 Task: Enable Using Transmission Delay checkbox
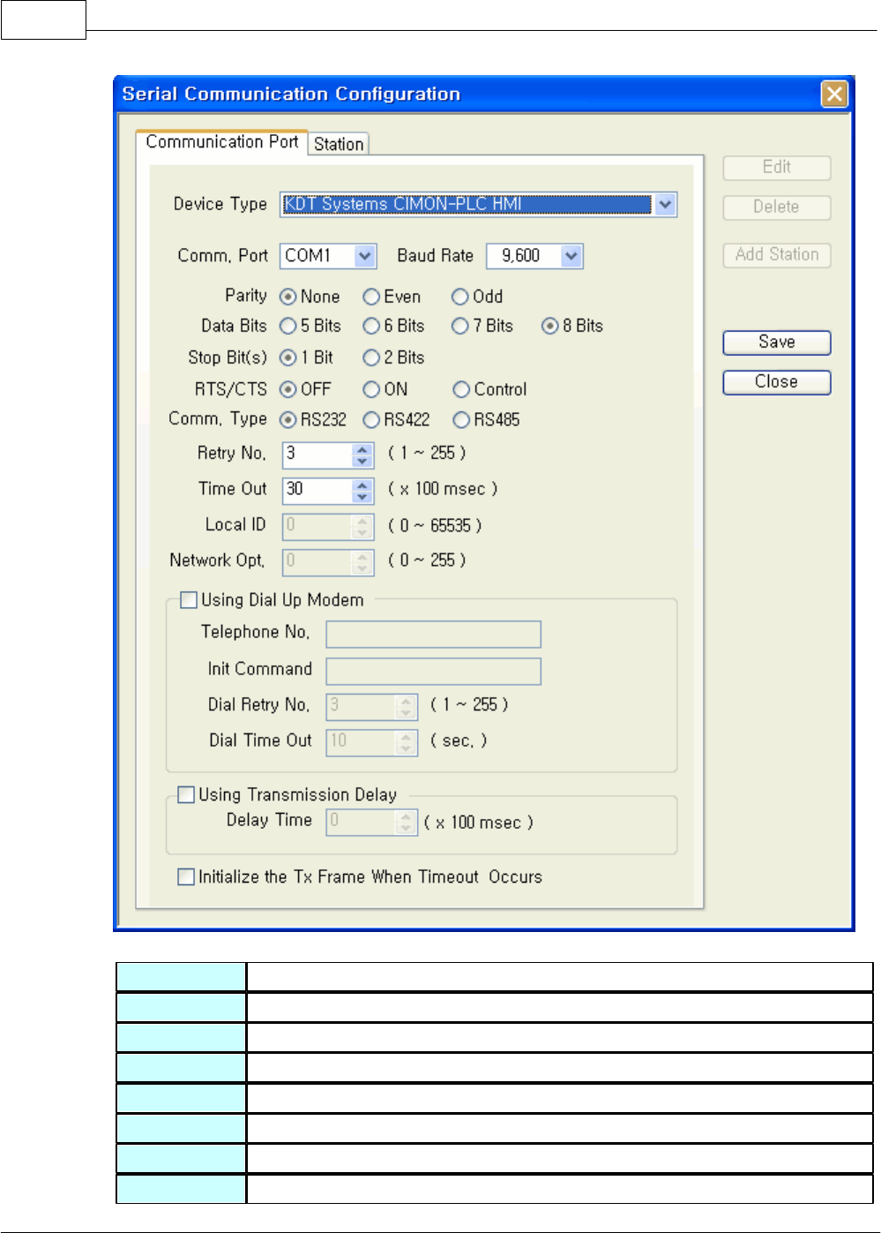tap(186, 794)
